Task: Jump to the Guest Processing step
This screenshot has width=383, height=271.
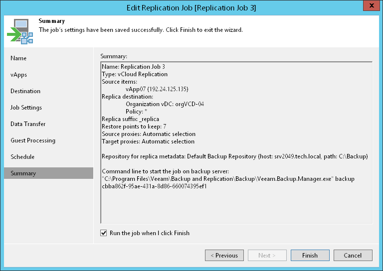Action: pos(33,140)
